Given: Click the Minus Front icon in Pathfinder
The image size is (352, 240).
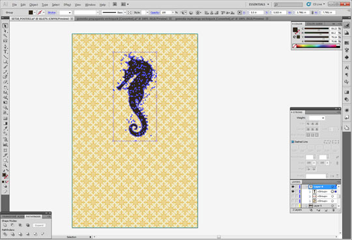Looking at the screenshot, I should tap(12, 225).
